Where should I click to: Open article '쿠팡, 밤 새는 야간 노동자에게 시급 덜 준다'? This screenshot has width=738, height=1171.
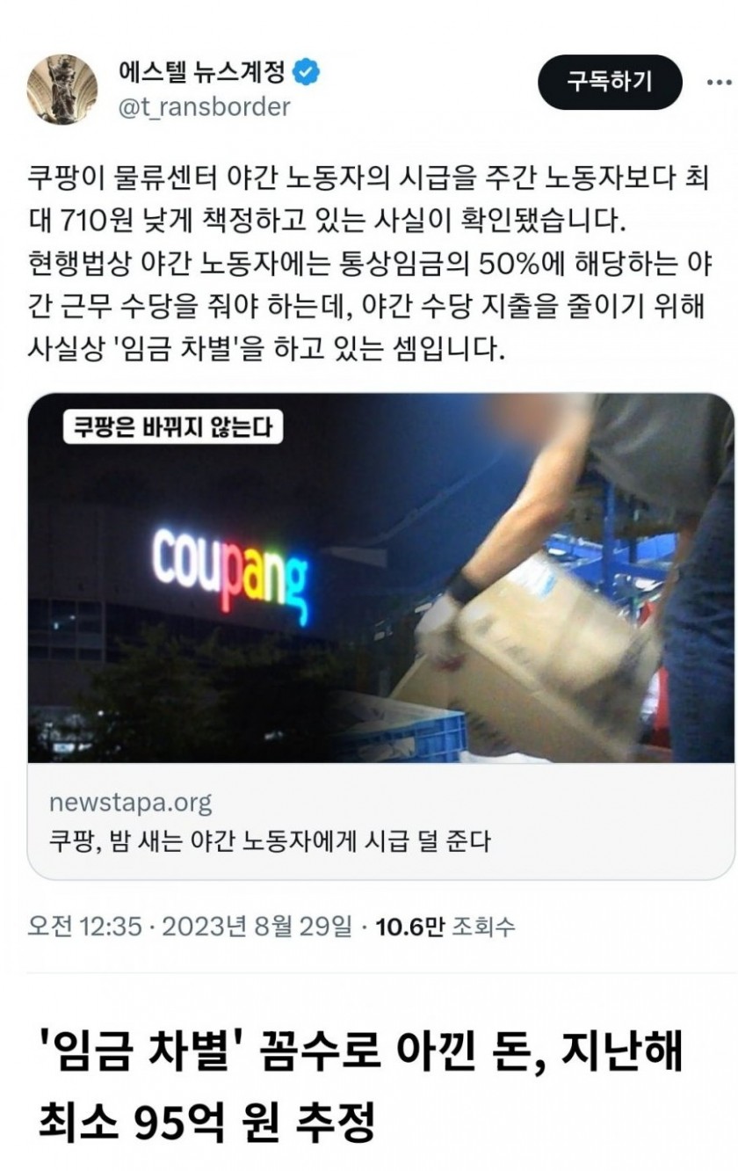(x=269, y=841)
